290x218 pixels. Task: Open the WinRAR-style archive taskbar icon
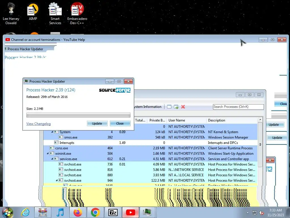point(43,212)
